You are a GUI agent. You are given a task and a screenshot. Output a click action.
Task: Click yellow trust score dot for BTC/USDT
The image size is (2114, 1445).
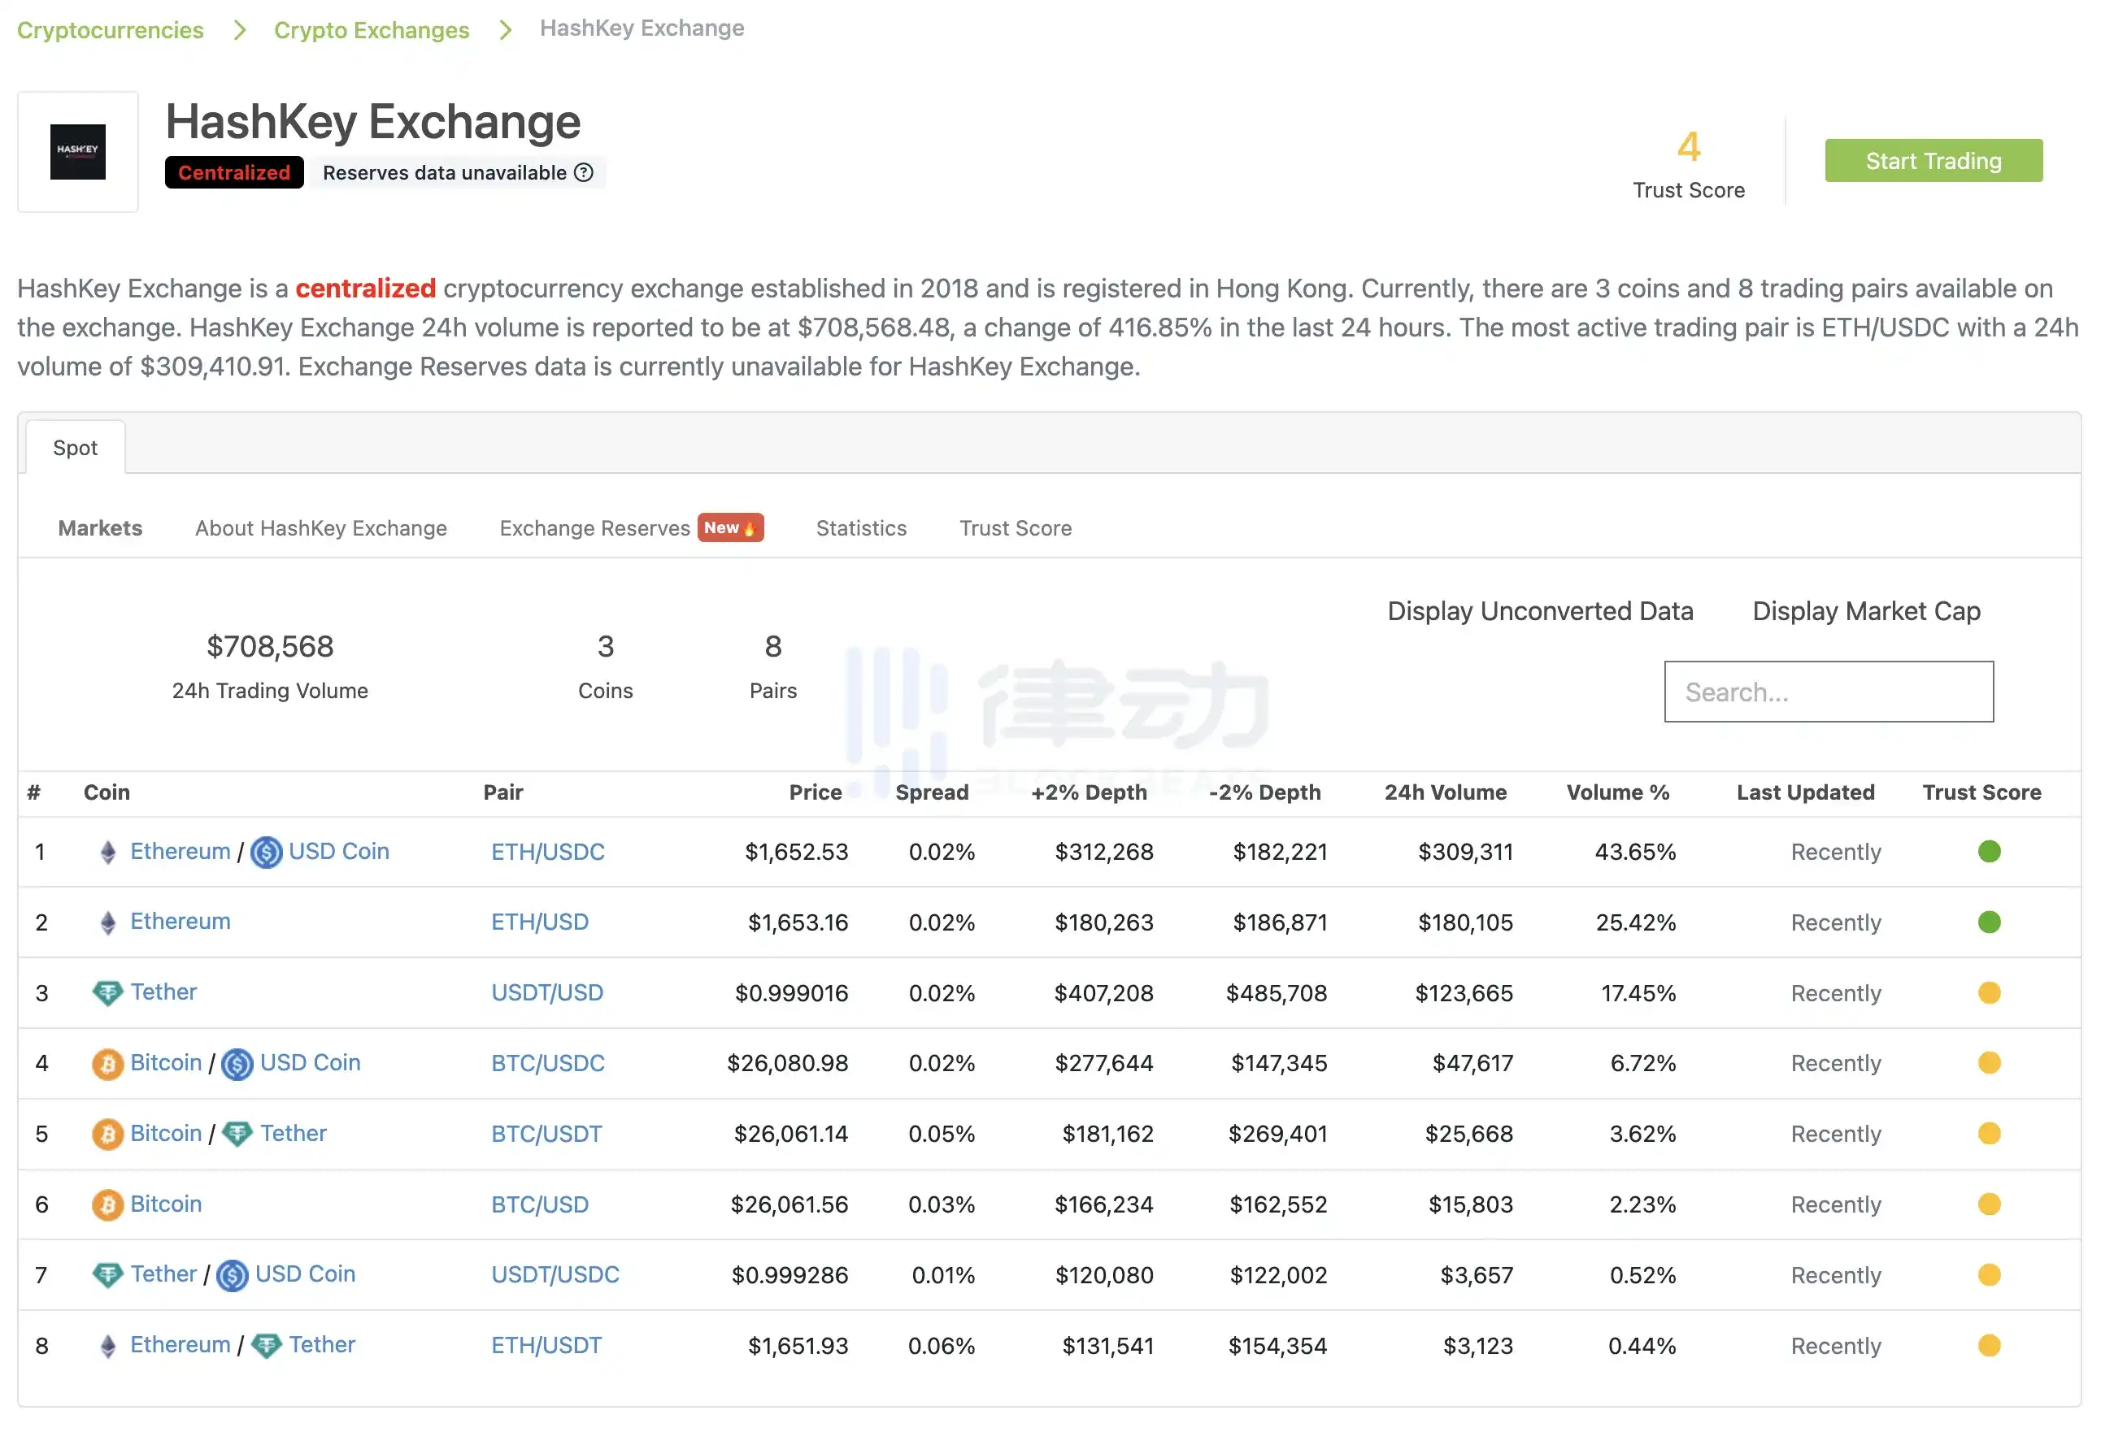(1990, 1134)
